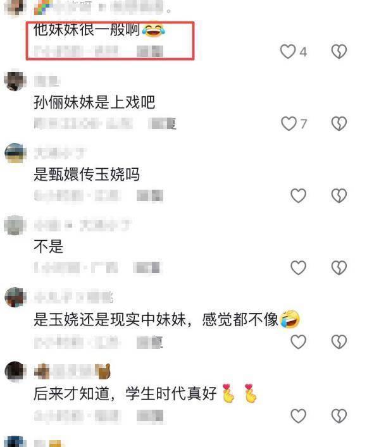Viewport: 367px width, 447px height.
Task: Dislike the reply 不是
Action: [339, 267]
